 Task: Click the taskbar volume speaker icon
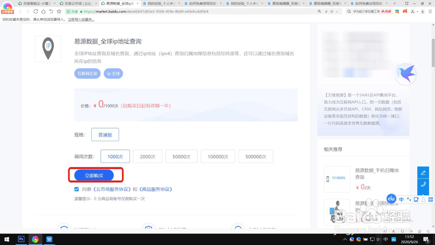click(x=379, y=239)
